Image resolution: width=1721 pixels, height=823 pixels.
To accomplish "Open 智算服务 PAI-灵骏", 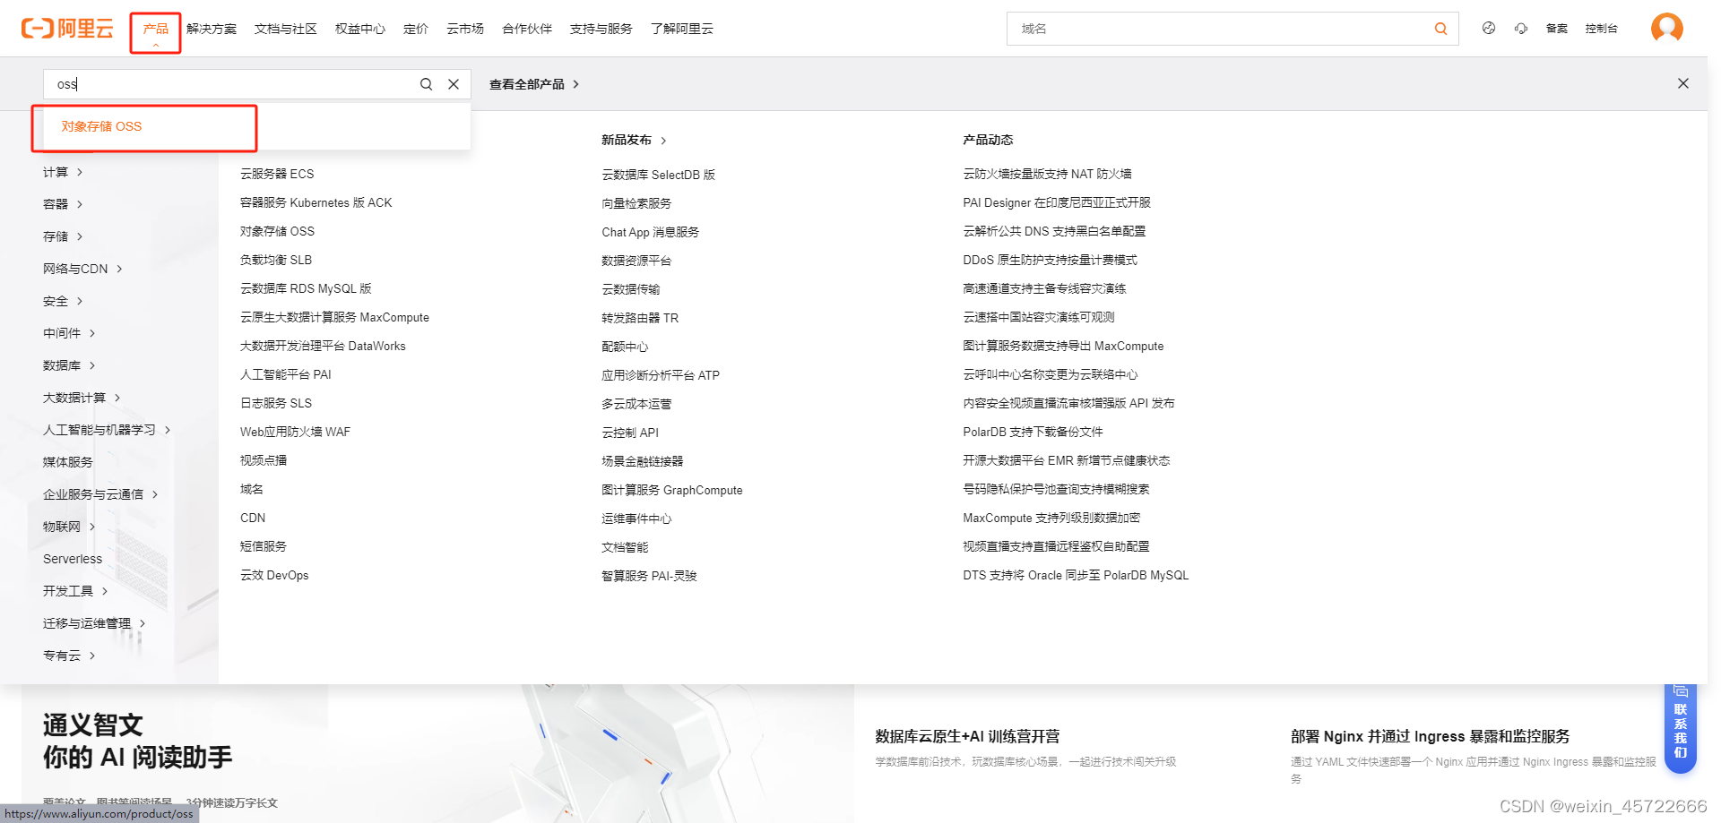I will pyautogui.click(x=649, y=576).
